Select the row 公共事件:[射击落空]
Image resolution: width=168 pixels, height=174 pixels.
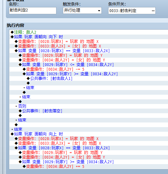[89, 111]
